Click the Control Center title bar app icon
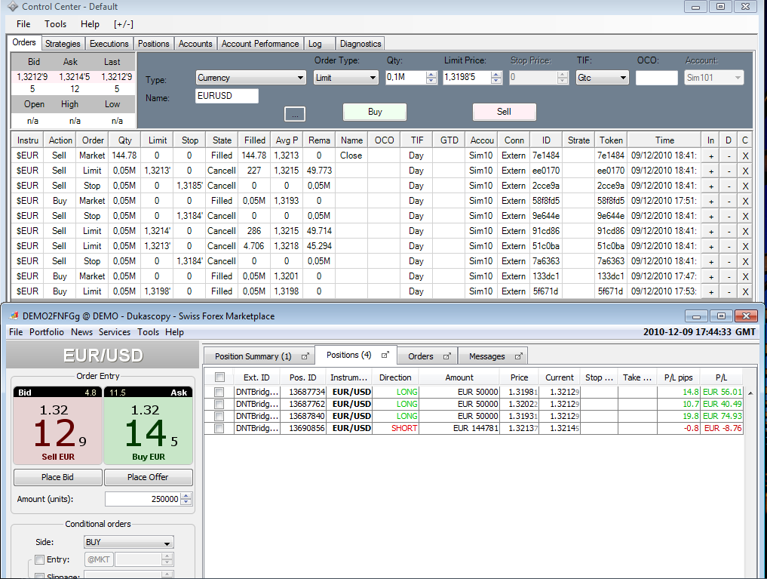The width and height of the screenshot is (767, 579). coord(13,7)
